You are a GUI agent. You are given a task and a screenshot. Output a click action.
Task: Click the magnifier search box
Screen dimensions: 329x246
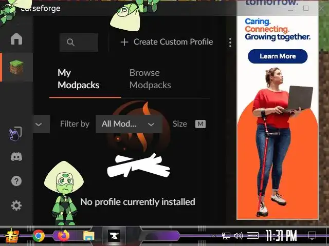click(x=79, y=42)
